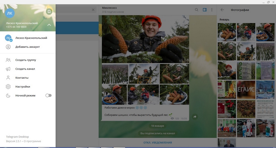Click the ЛК profile avatar in header

tap(10, 13)
